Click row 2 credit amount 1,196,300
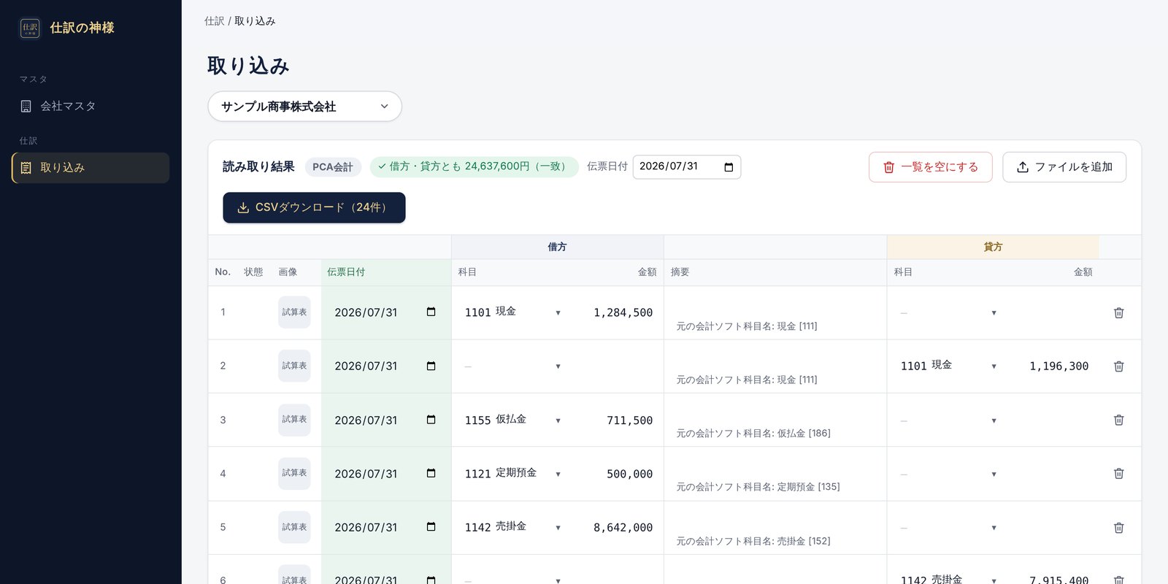Screen dimensions: 1168x584 click(x=1058, y=366)
